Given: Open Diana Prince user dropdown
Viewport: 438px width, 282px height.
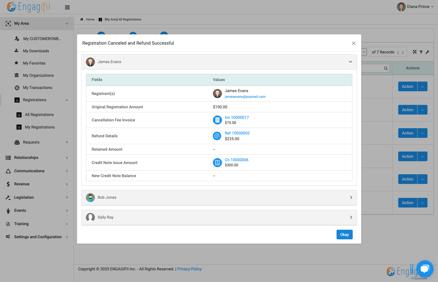Looking at the screenshot, I should (432, 7).
